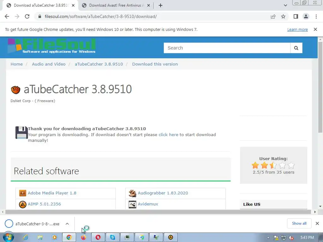Open the Windows Start menu
This screenshot has width=323, height=242.
coord(8,237)
